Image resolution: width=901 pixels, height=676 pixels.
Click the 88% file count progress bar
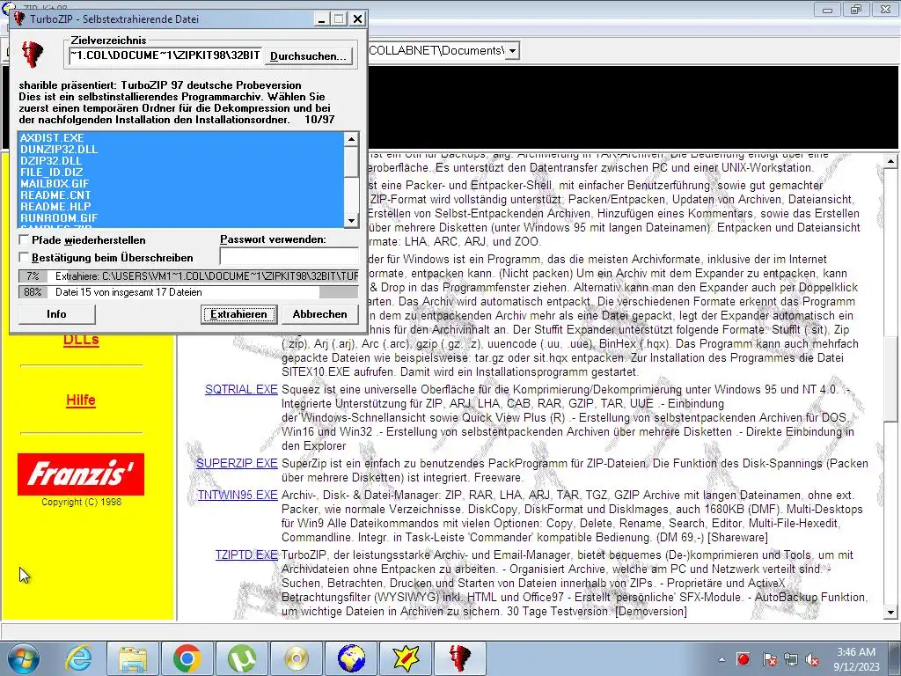point(188,292)
